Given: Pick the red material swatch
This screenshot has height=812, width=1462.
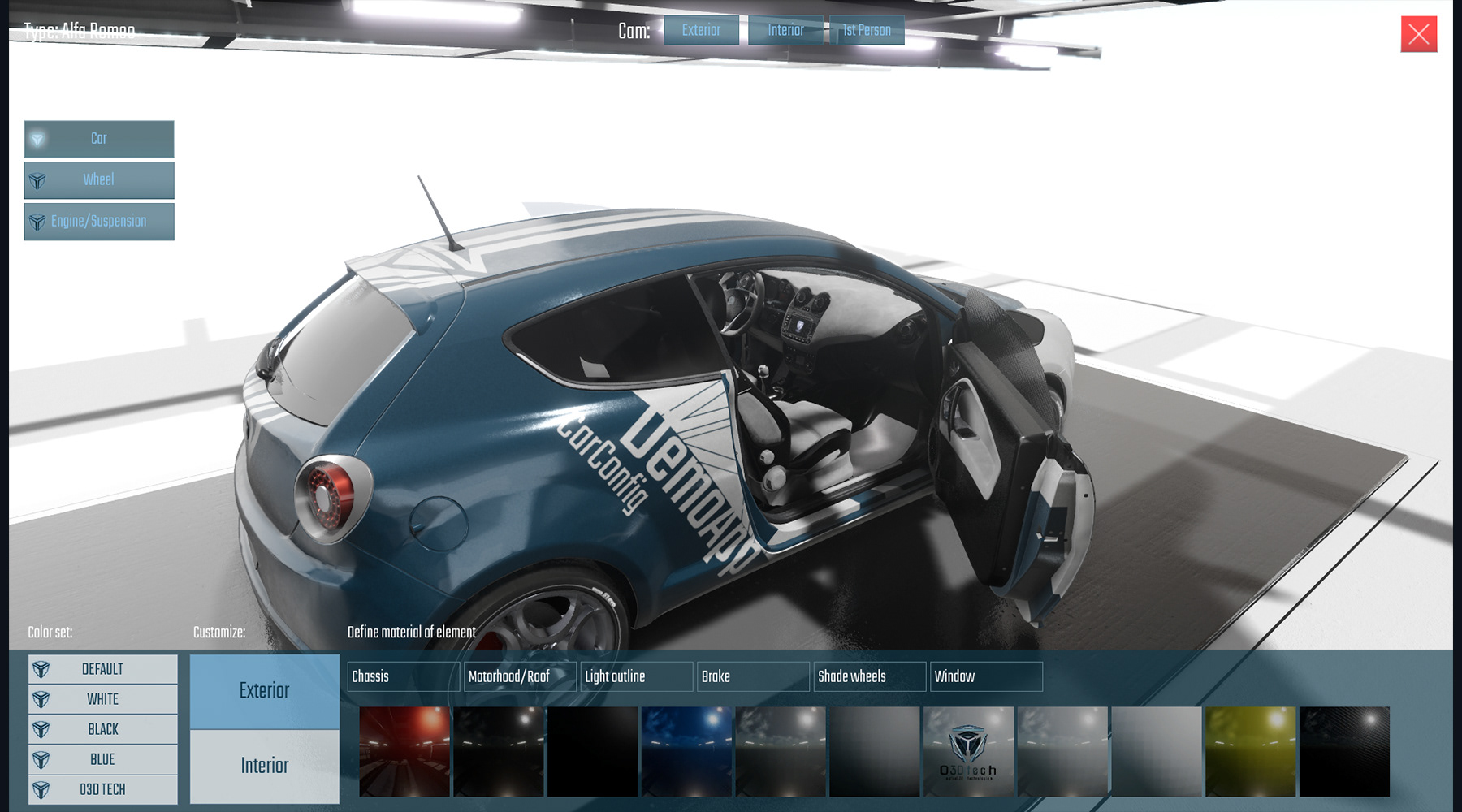Looking at the screenshot, I should (404, 751).
